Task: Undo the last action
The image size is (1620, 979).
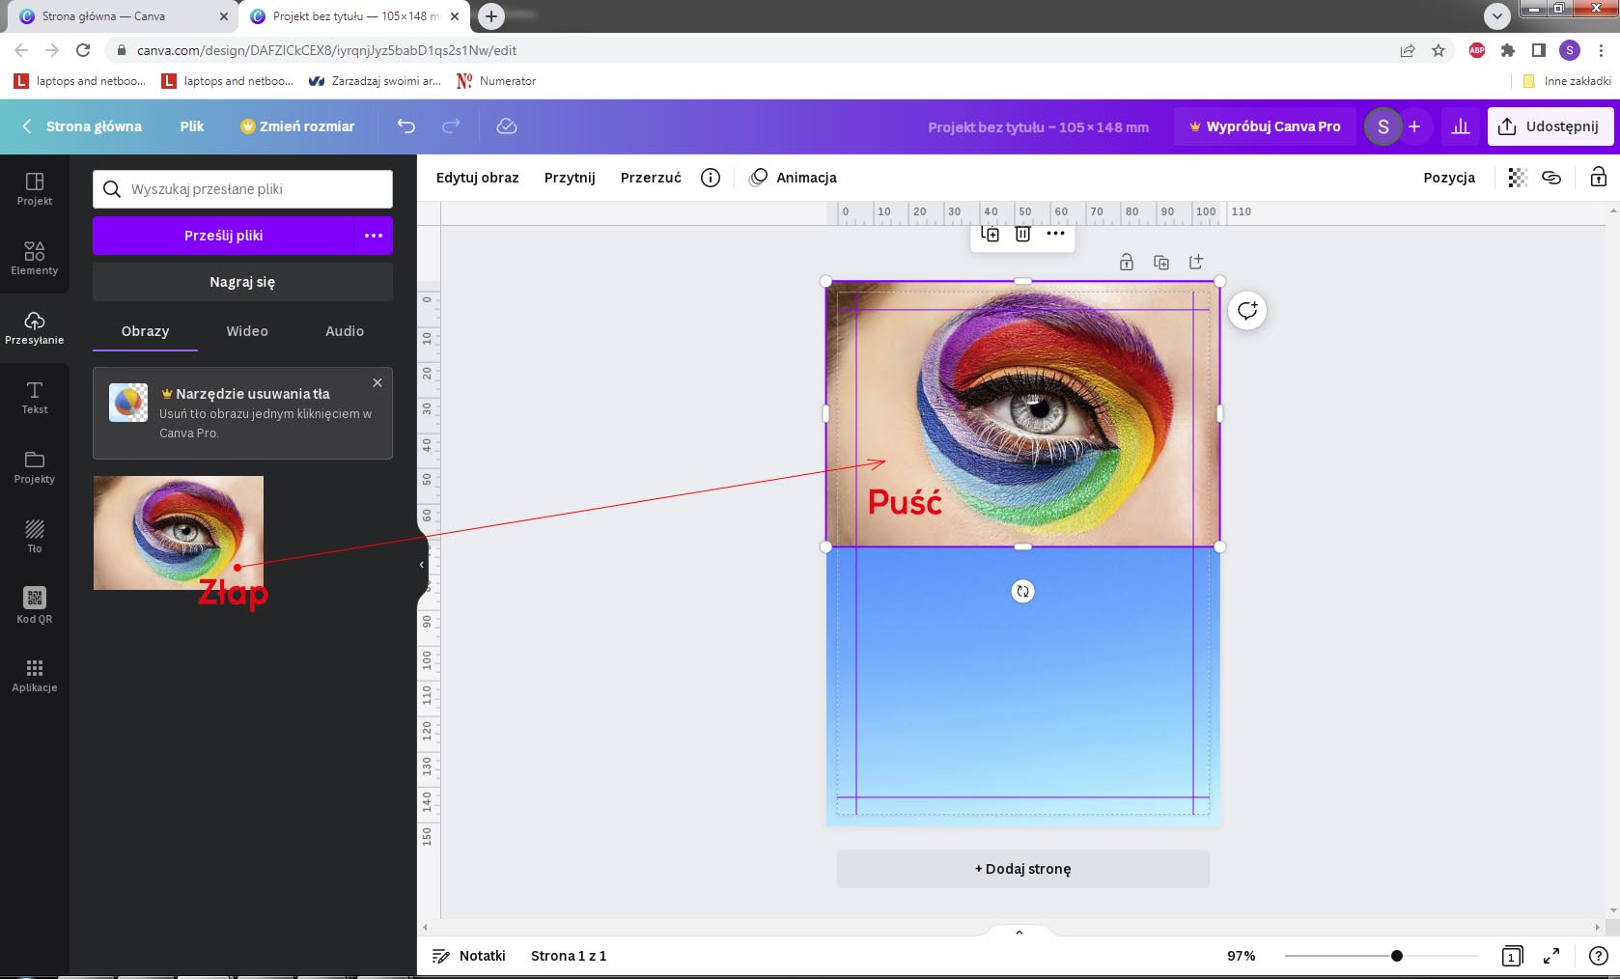Action: [406, 126]
